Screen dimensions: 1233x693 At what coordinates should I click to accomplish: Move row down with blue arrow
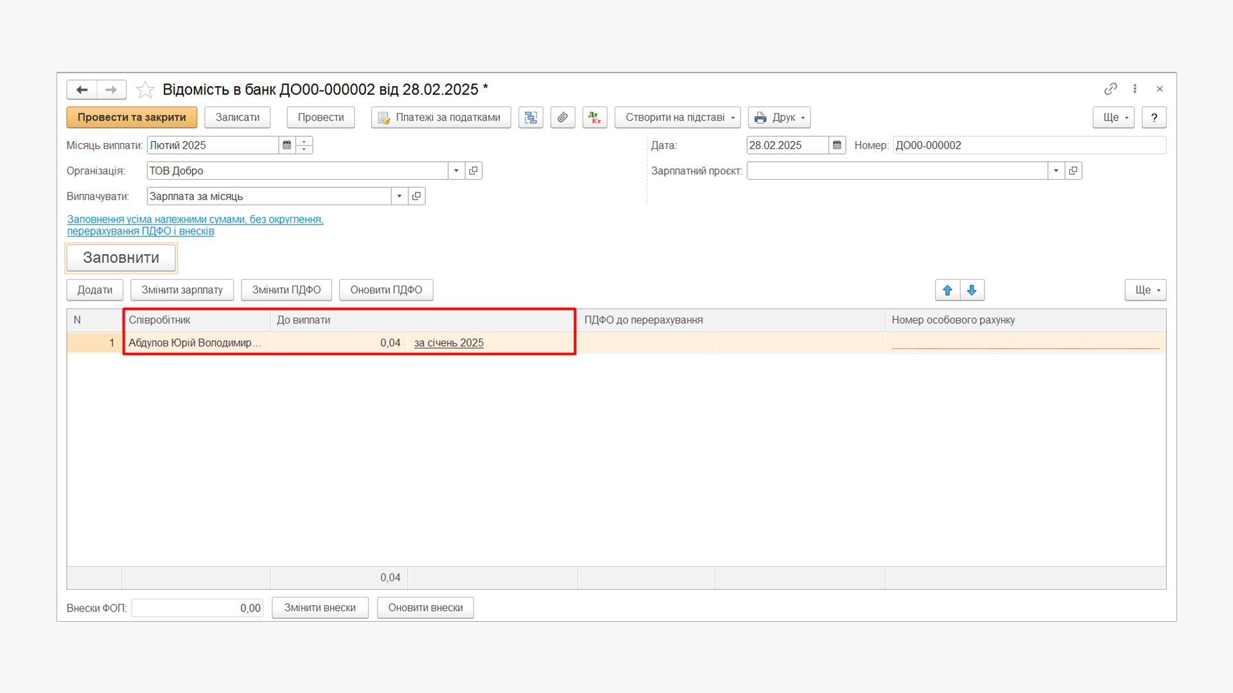click(x=972, y=290)
